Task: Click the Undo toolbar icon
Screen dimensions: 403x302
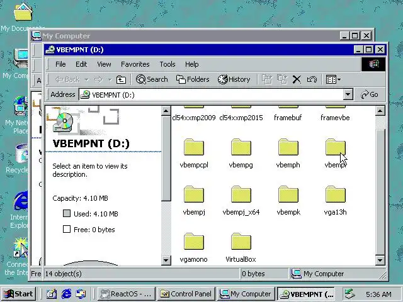Action: pos(312,79)
